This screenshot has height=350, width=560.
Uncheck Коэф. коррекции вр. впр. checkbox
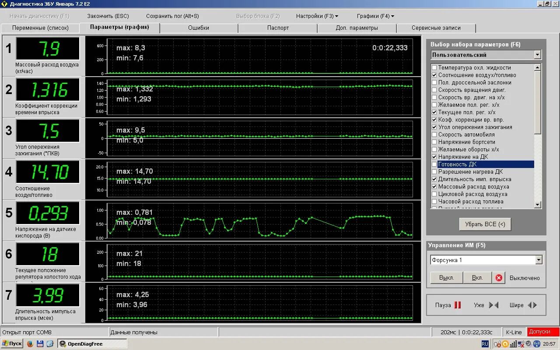[x=434, y=120]
